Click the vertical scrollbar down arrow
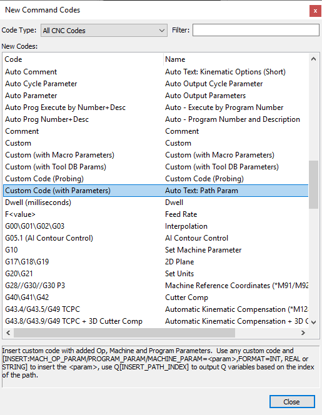 click(313, 322)
